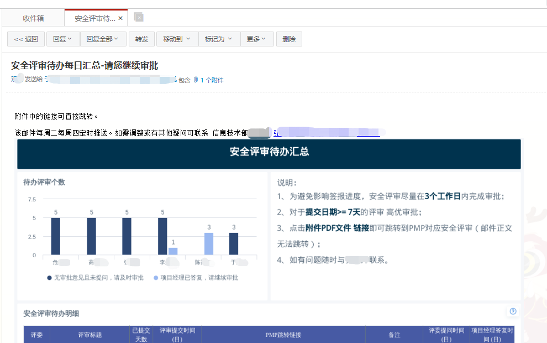Toggle the 项目经理已答复 legend series
The height and width of the screenshot is (343, 547).
click(x=196, y=278)
